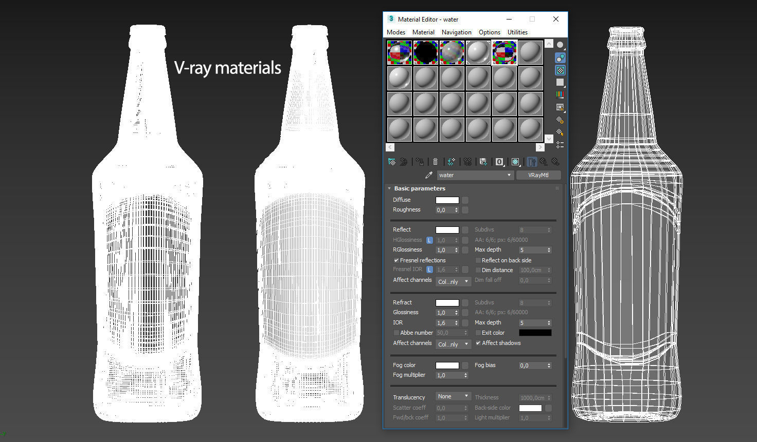Screen dimensions: 757x442
Task: Open Material Editor Options icon
Action: (x=560, y=120)
